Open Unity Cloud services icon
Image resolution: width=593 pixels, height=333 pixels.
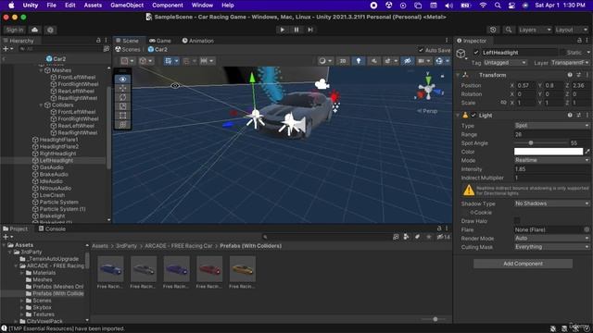pos(35,30)
